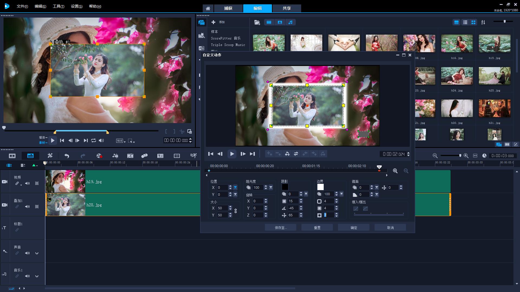Open the sound mixer tool
This screenshot has height=292, width=520.
115,156
